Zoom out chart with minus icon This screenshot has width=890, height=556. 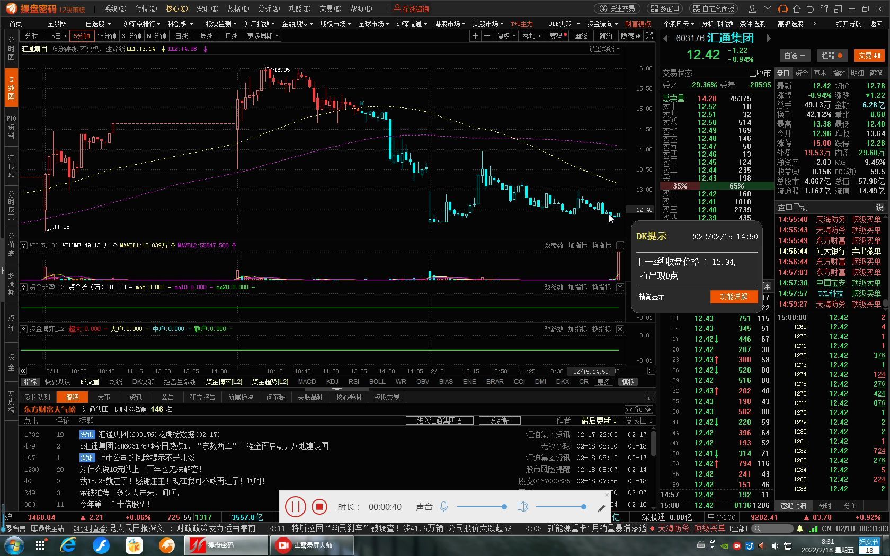click(487, 36)
